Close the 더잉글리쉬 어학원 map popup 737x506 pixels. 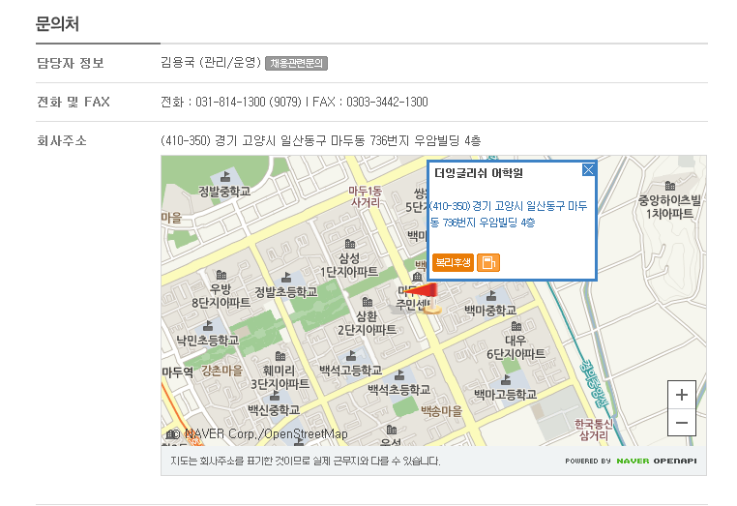588,169
